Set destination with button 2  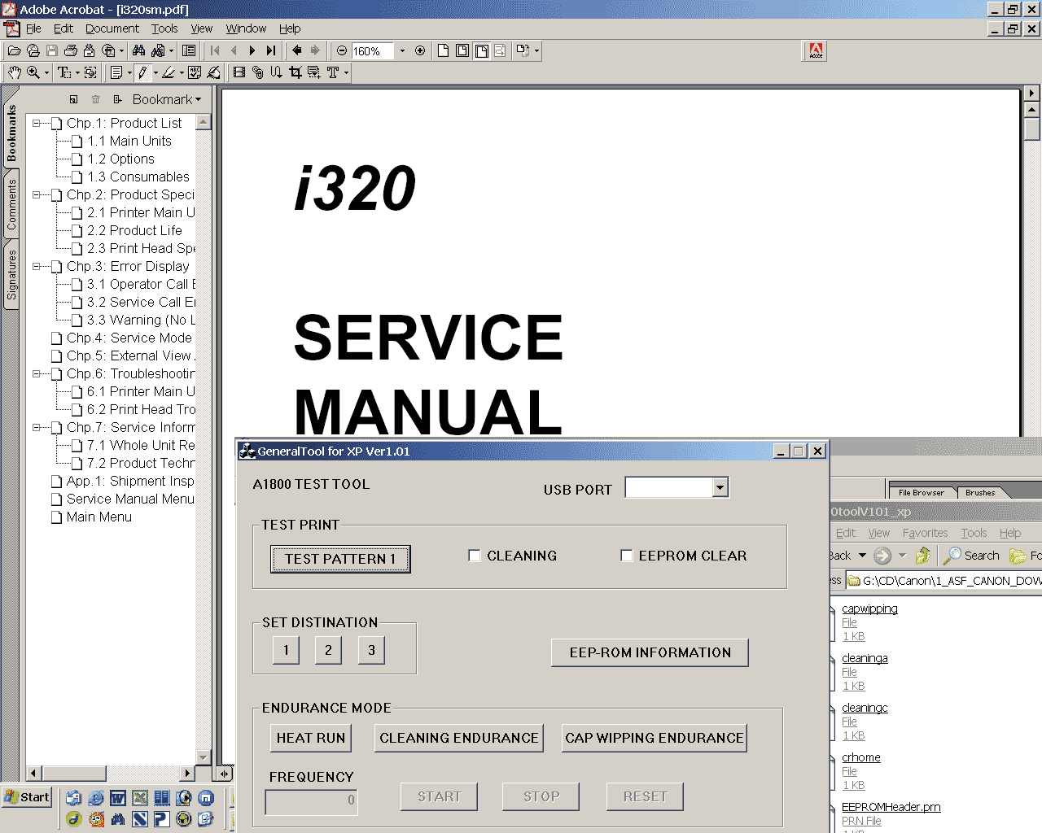[x=328, y=650]
